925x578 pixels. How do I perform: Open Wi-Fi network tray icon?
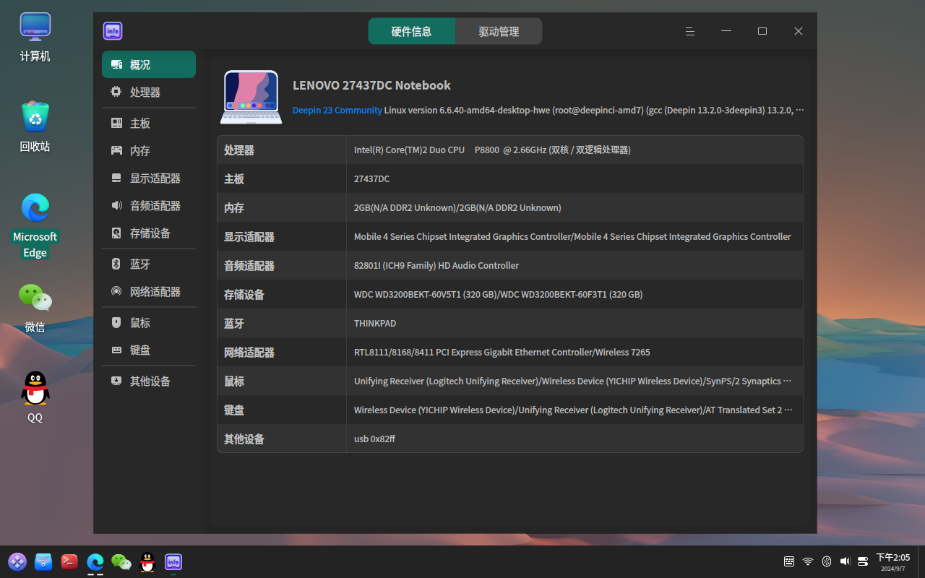tap(808, 561)
